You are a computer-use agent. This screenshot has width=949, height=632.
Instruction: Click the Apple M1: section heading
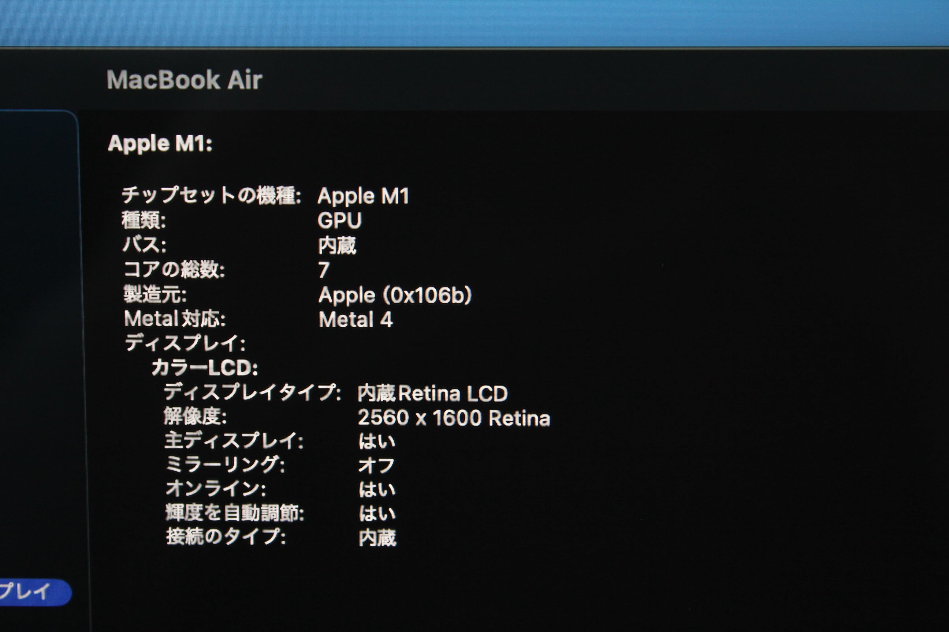tap(160, 143)
